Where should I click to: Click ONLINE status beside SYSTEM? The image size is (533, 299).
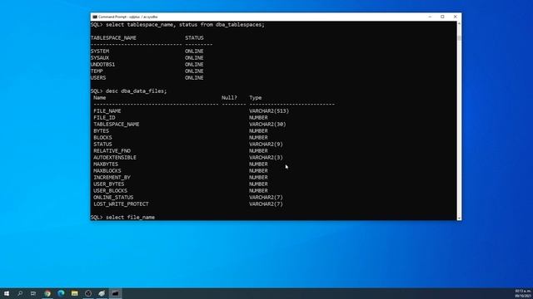click(x=194, y=51)
